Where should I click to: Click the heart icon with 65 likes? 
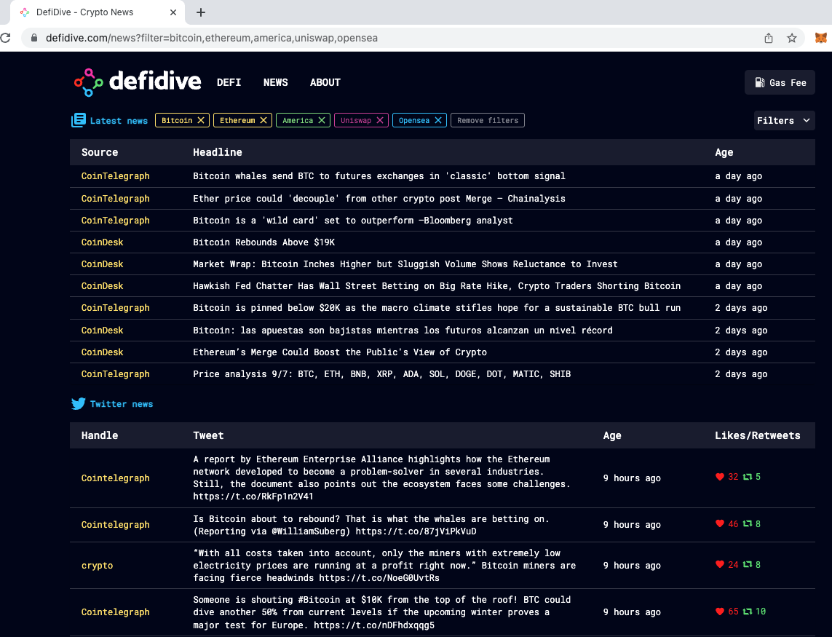coord(719,612)
